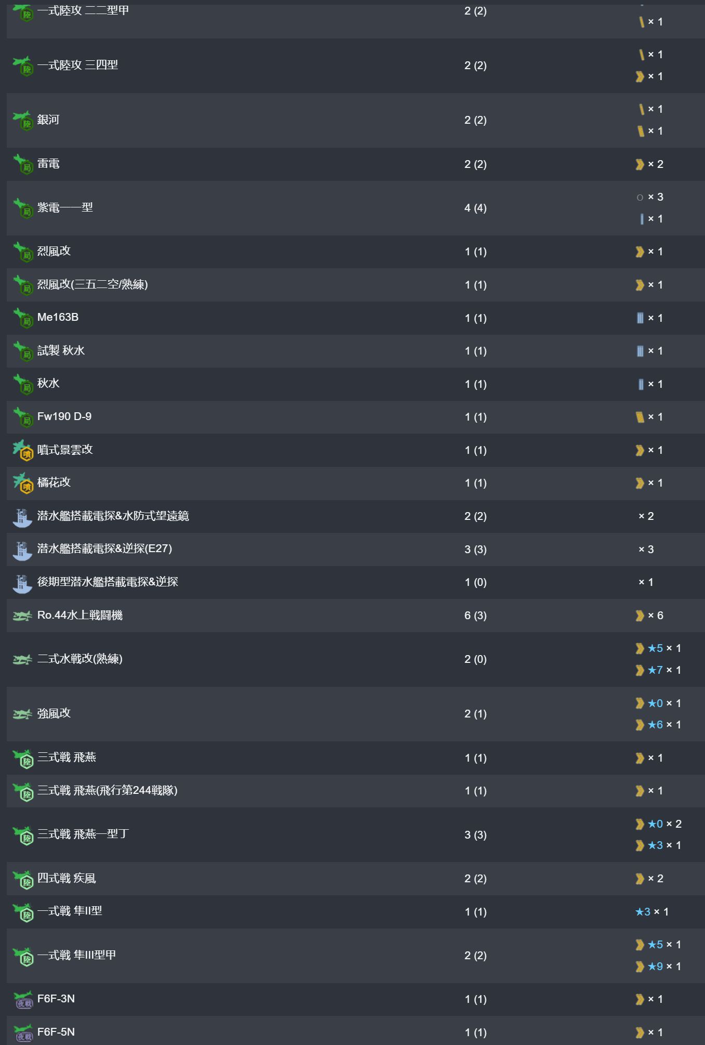Image resolution: width=705 pixels, height=1045 pixels.
Task: Click the jet icon beside 噴式景雲改
Action: coord(23,450)
